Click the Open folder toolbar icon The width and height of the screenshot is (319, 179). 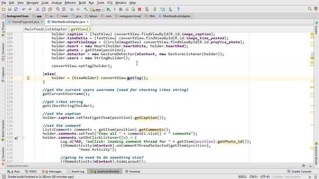[x=3, y=9]
